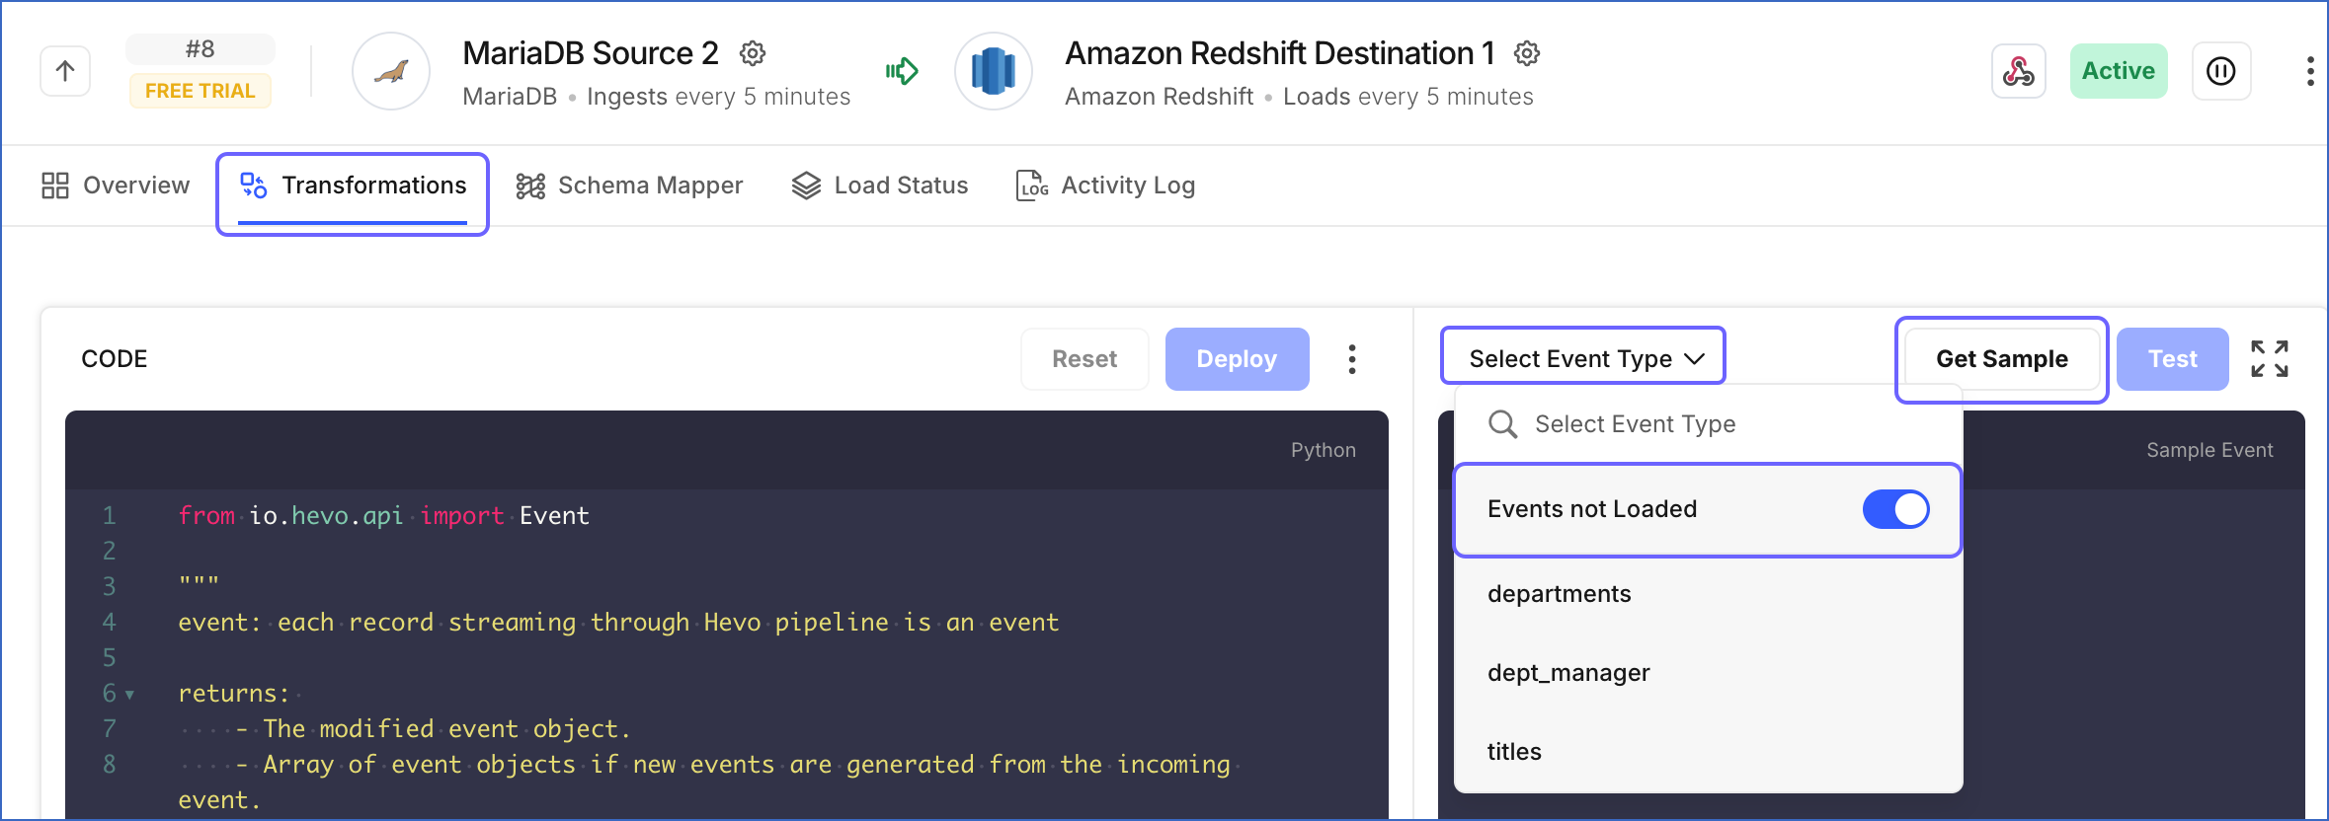This screenshot has height=821, width=2329.
Task: Choose departments event type
Action: 1708,594
